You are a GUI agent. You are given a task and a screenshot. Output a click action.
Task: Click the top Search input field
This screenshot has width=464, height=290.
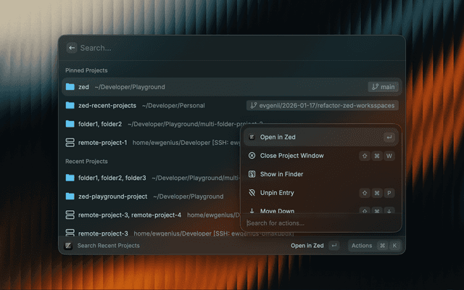point(217,48)
